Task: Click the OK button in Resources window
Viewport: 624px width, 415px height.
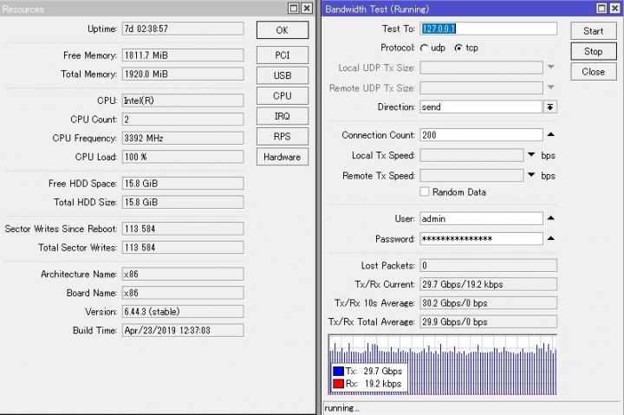Action: coord(283,30)
